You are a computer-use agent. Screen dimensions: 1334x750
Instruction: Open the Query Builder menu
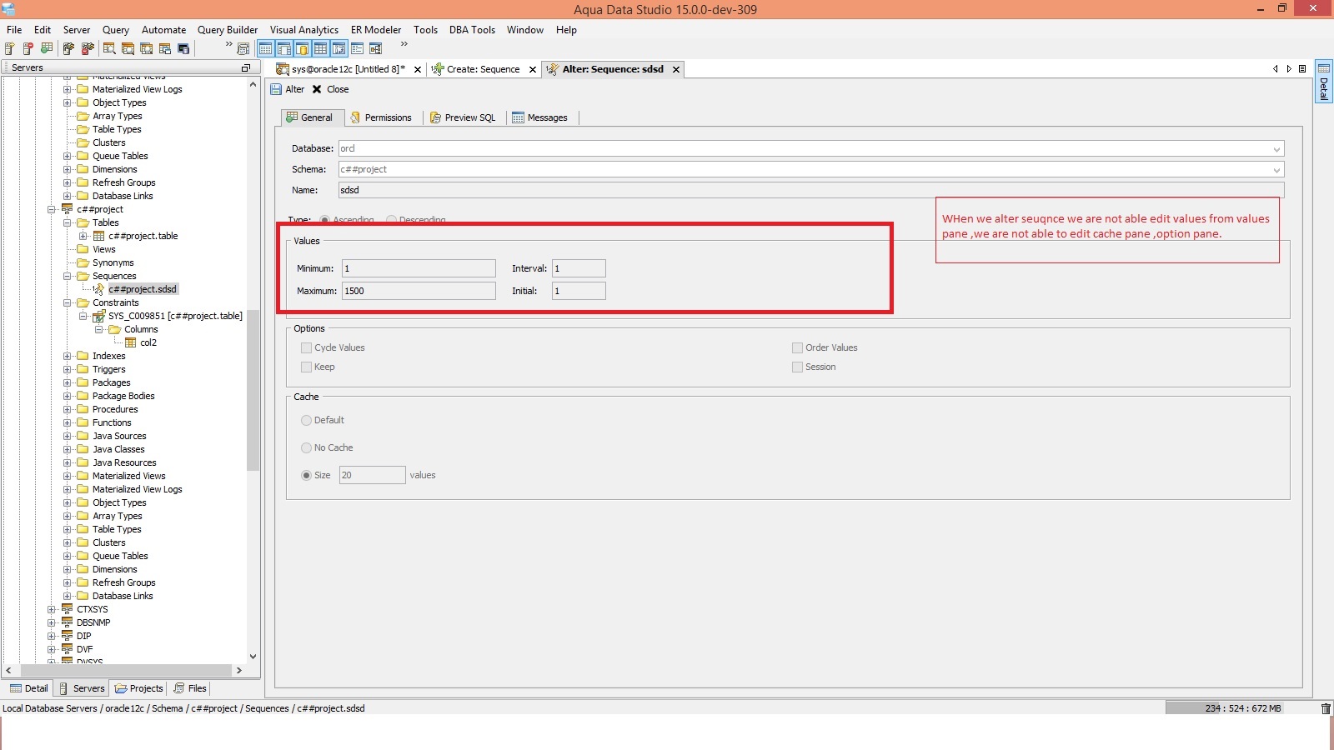pyautogui.click(x=228, y=29)
